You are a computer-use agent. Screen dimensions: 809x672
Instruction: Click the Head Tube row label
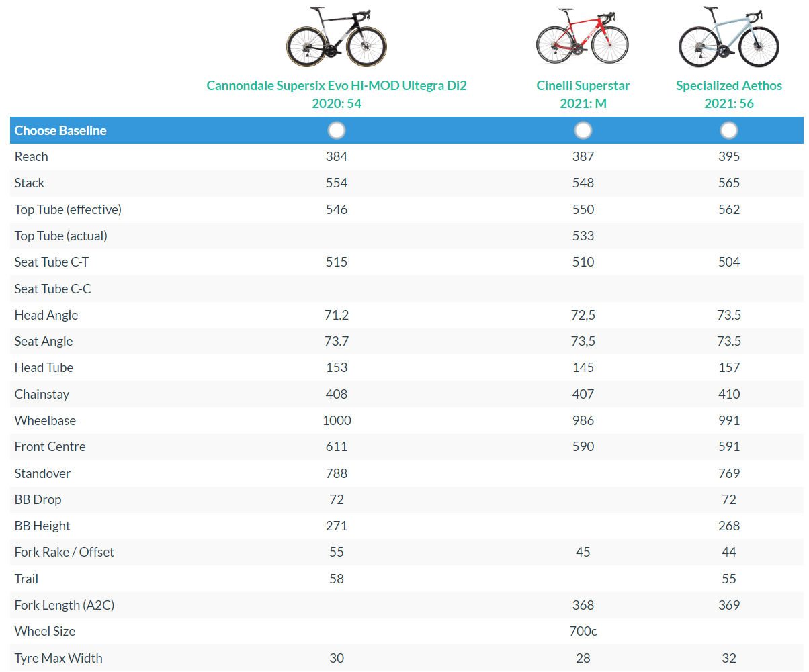44,367
